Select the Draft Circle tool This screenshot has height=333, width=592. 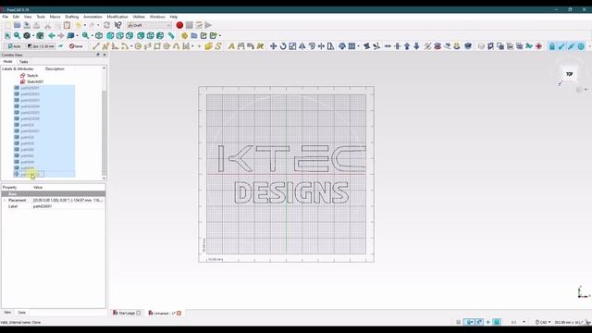pyautogui.click(x=138, y=46)
